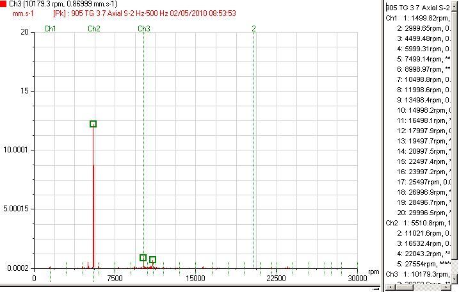Click the list's vertical scrollbar down arrow
459x292 pixels.
[x=455, y=277]
